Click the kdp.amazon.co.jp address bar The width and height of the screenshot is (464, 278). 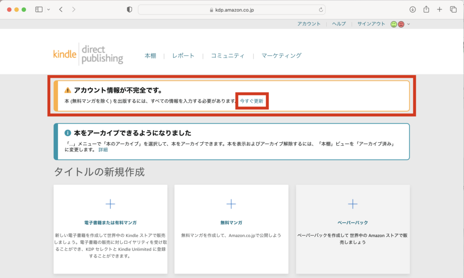pyautogui.click(x=231, y=9)
